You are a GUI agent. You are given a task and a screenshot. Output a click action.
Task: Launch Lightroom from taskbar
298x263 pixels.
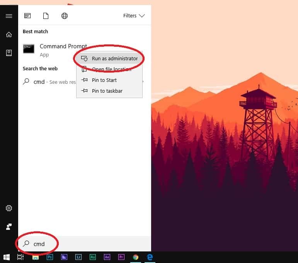78,257
